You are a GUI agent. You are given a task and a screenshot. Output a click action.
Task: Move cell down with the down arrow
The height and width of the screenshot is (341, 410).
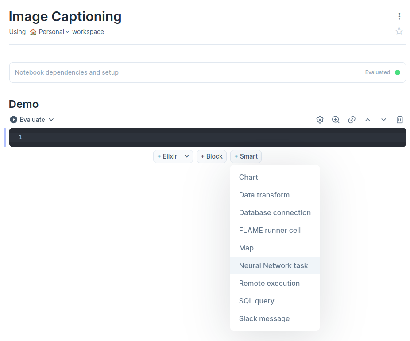[383, 120]
